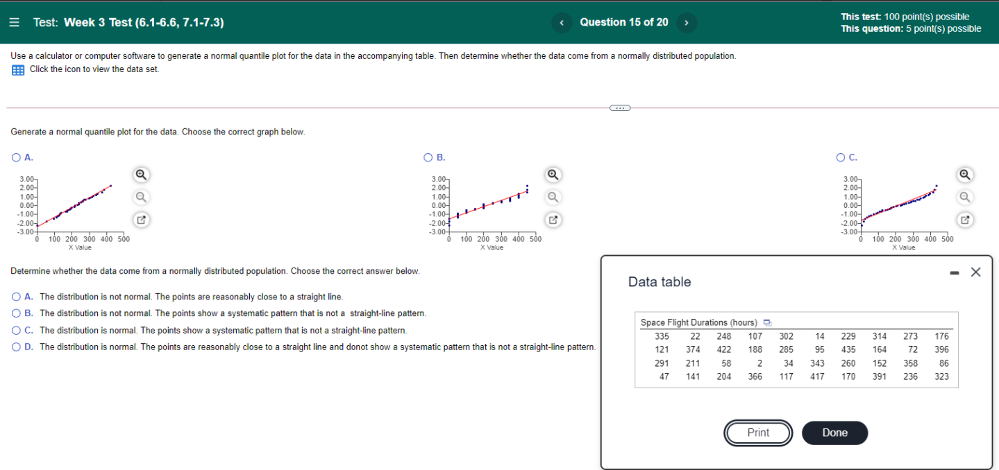Select answer choice B for normality question
999x470 pixels.
15,313
